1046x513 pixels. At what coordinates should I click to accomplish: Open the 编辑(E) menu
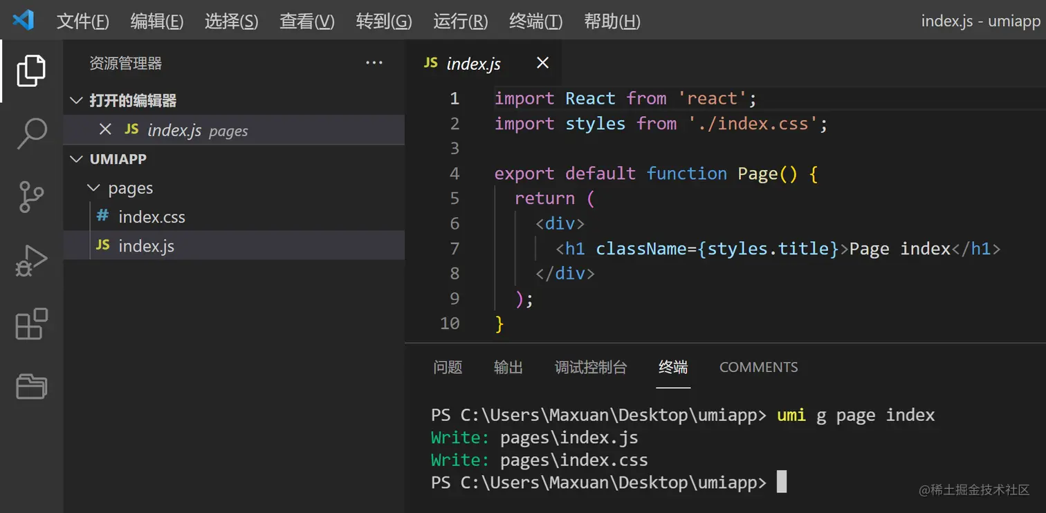tap(157, 21)
